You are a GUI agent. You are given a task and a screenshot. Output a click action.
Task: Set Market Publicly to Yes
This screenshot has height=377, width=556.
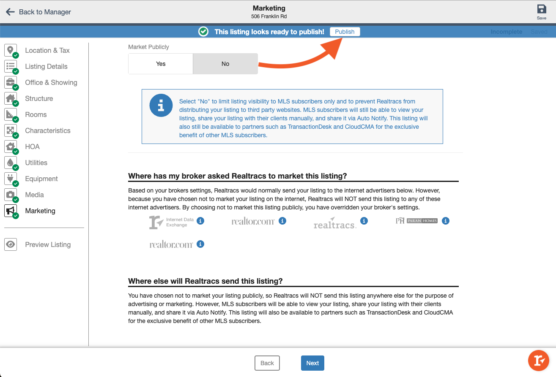tap(161, 64)
